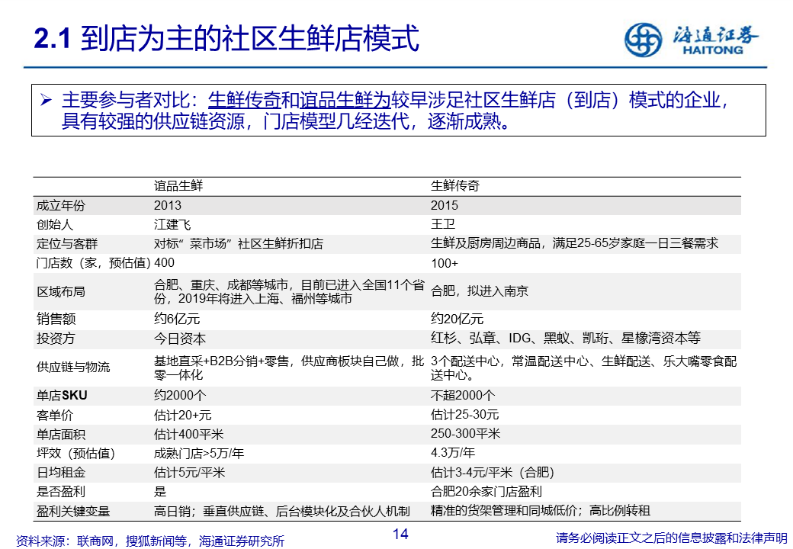The image size is (793, 549).
Task: Click the '红杉、弘章、IDG' investors cell
Action: (x=566, y=339)
